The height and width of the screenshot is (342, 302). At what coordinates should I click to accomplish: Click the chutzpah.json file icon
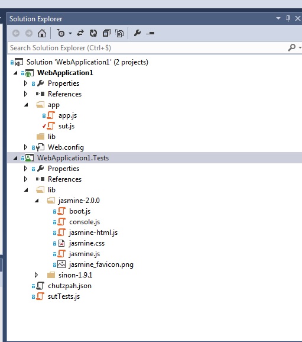(x=40, y=286)
